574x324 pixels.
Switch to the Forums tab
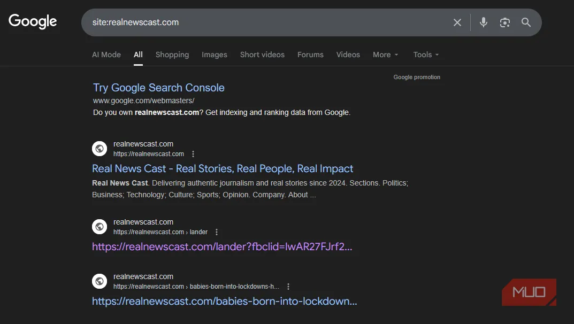pyautogui.click(x=310, y=55)
